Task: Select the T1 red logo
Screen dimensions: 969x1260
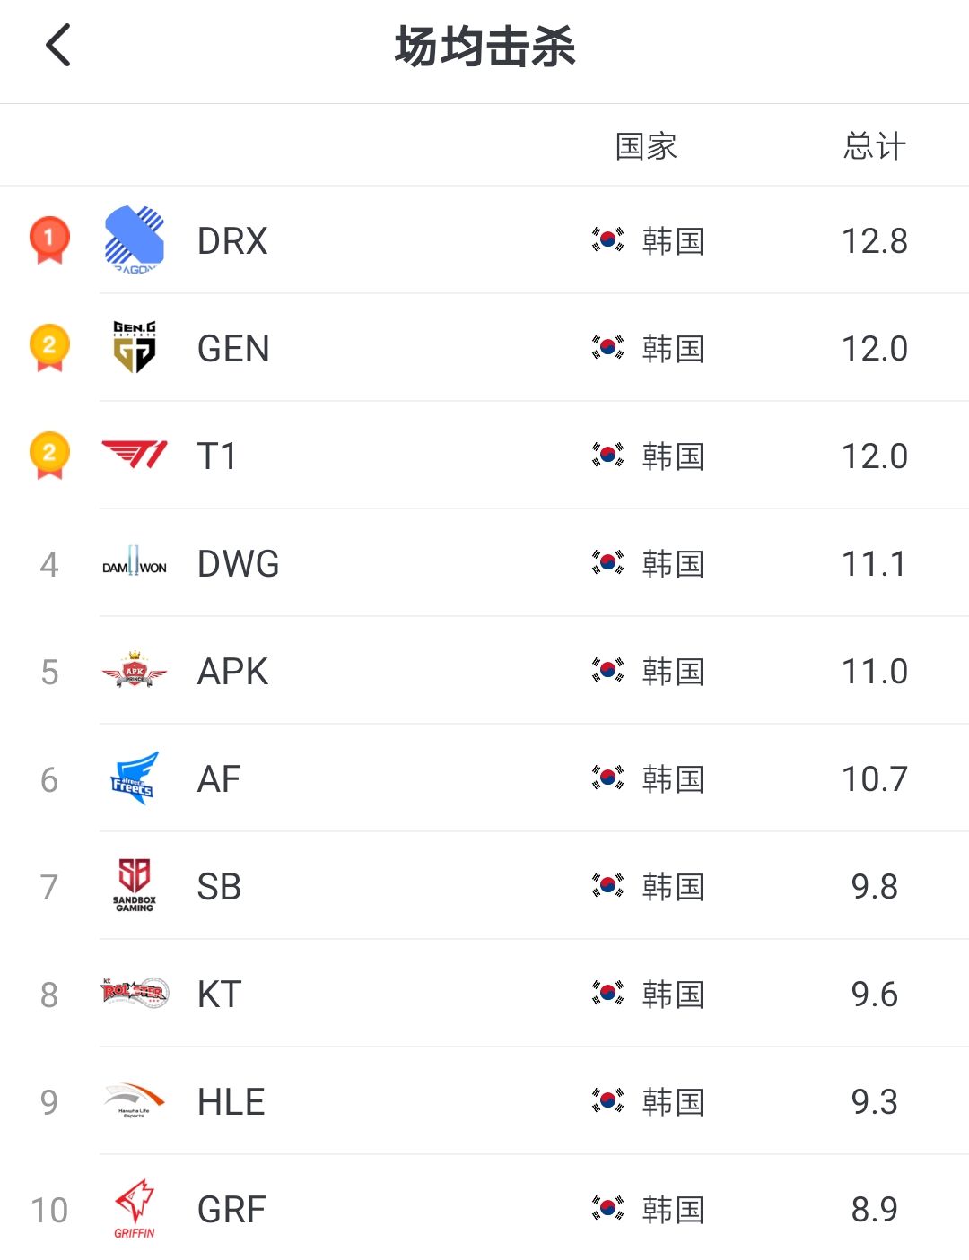Action: (135, 455)
